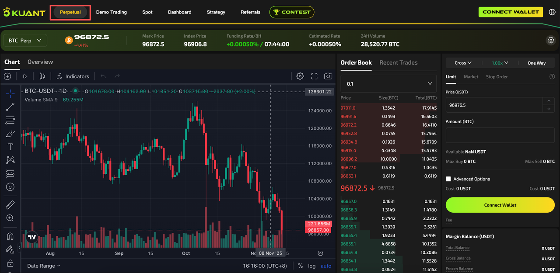Click the Amount (BTC) input field

pyautogui.click(x=500, y=135)
